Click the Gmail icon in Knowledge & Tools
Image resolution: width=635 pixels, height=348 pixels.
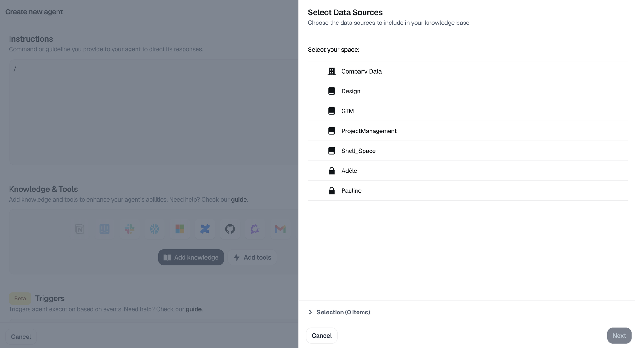pos(280,229)
